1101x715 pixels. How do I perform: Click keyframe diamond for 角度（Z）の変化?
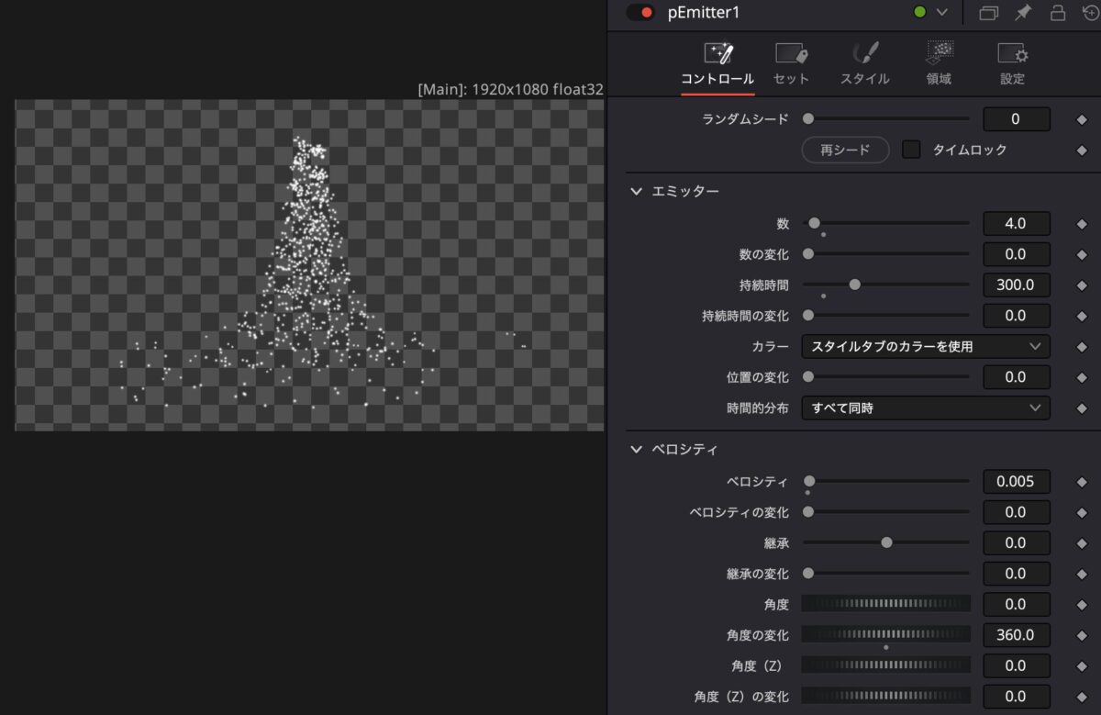click(1082, 697)
